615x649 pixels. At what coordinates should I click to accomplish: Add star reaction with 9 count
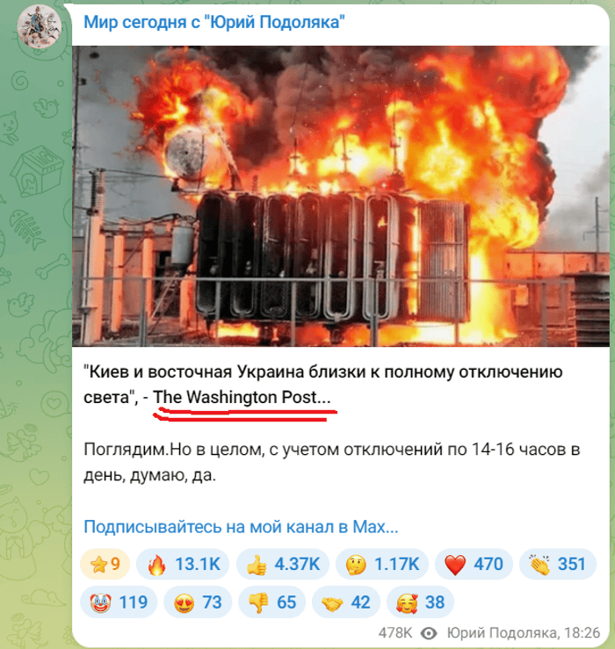coord(105,564)
